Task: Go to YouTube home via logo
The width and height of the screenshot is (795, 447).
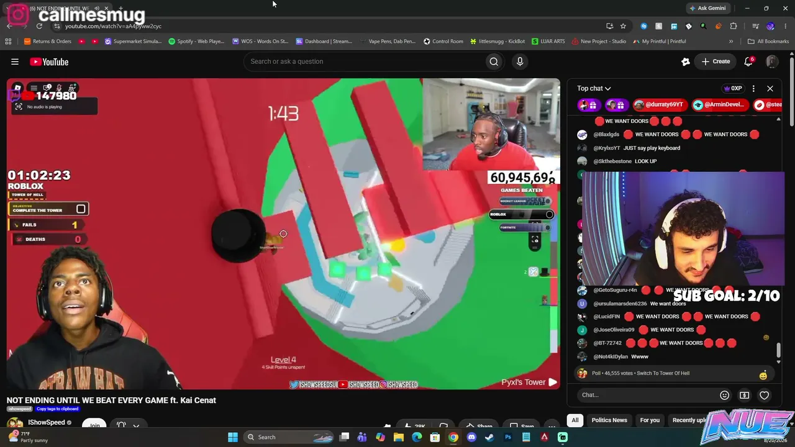Action: pyautogui.click(x=49, y=61)
